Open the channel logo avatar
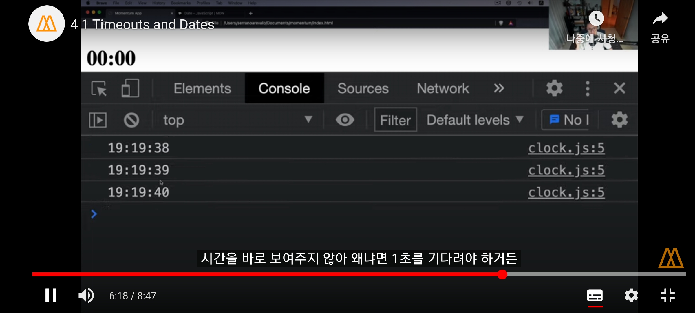Image resolution: width=695 pixels, height=313 pixels. coord(46,23)
